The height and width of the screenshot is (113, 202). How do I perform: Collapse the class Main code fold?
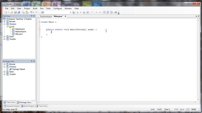(40, 22)
